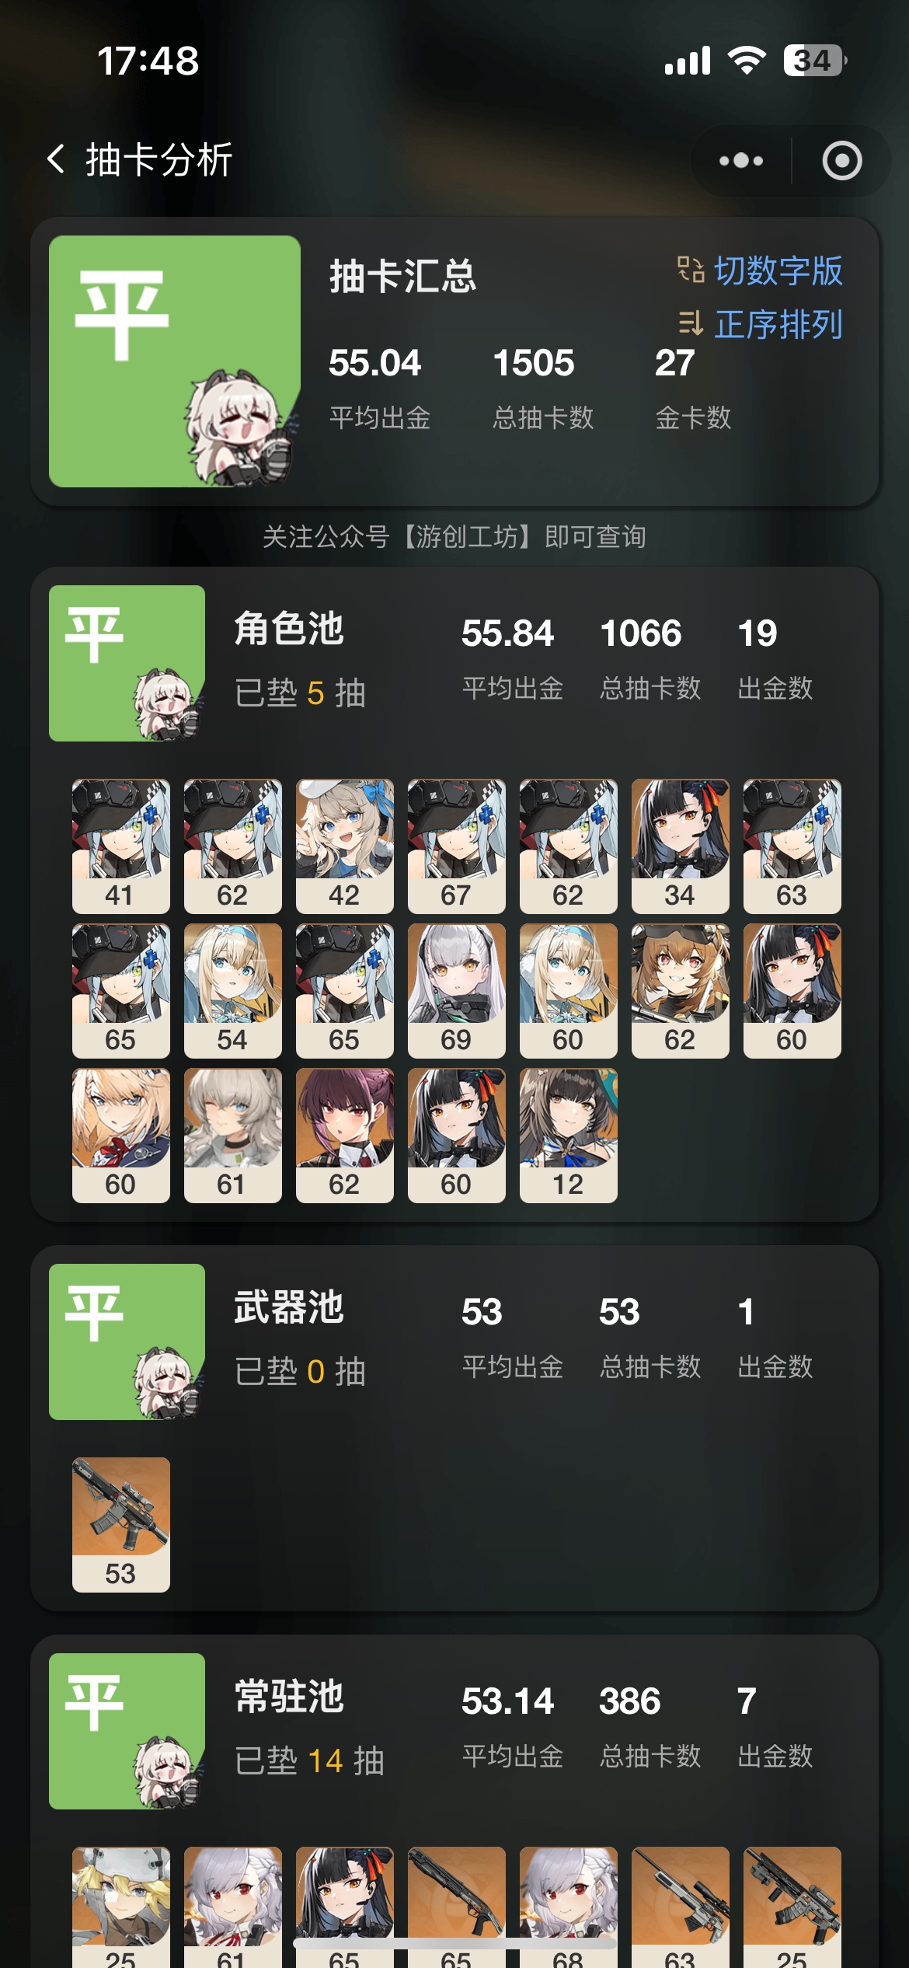Viewport: 909px width, 1968px height.
Task: Tap the character card showing 12 pulls
Action: point(568,1136)
